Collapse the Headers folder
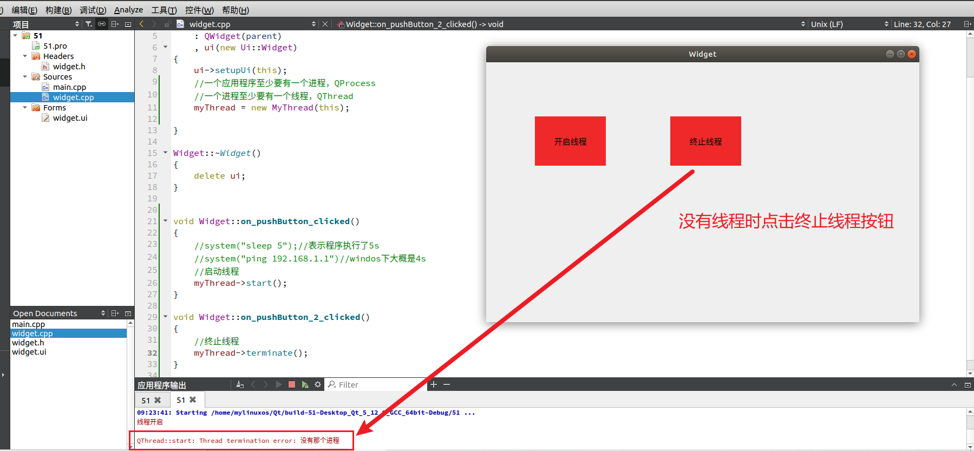974x451 pixels. 25,56
